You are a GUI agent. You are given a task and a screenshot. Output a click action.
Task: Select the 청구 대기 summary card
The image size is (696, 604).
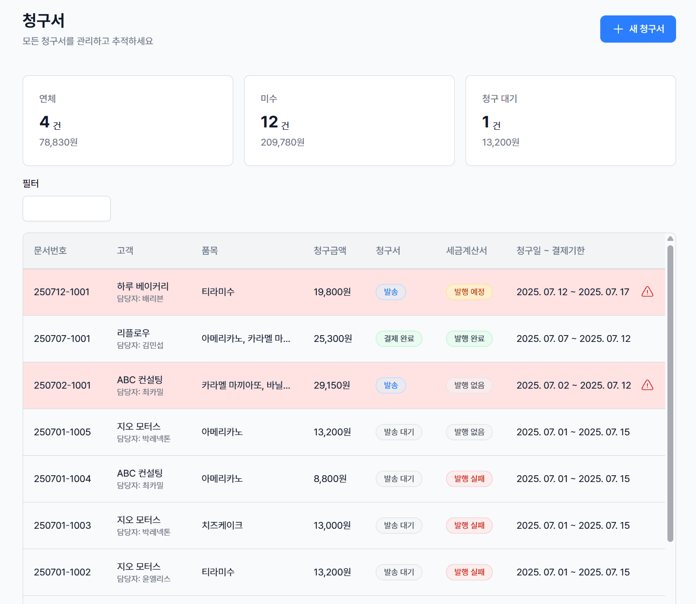[x=571, y=121]
